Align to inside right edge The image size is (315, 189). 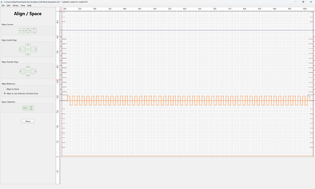click(34, 49)
